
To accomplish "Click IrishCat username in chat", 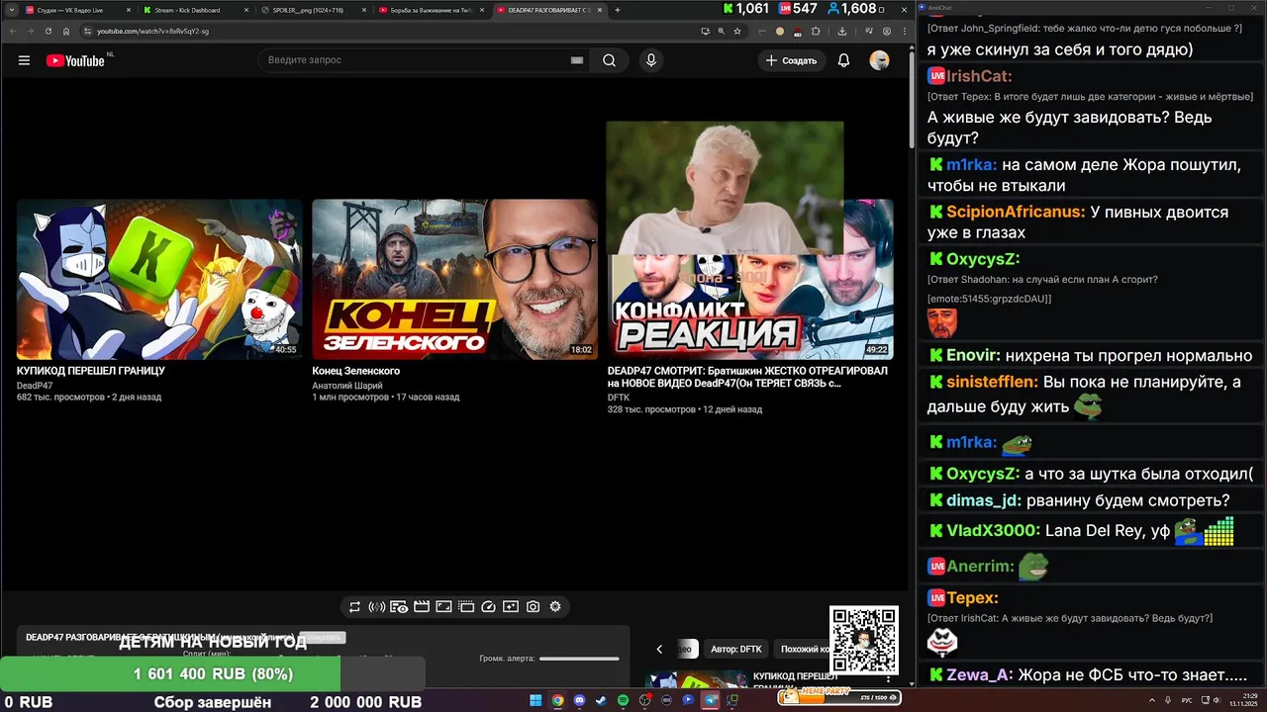I will (979, 76).
